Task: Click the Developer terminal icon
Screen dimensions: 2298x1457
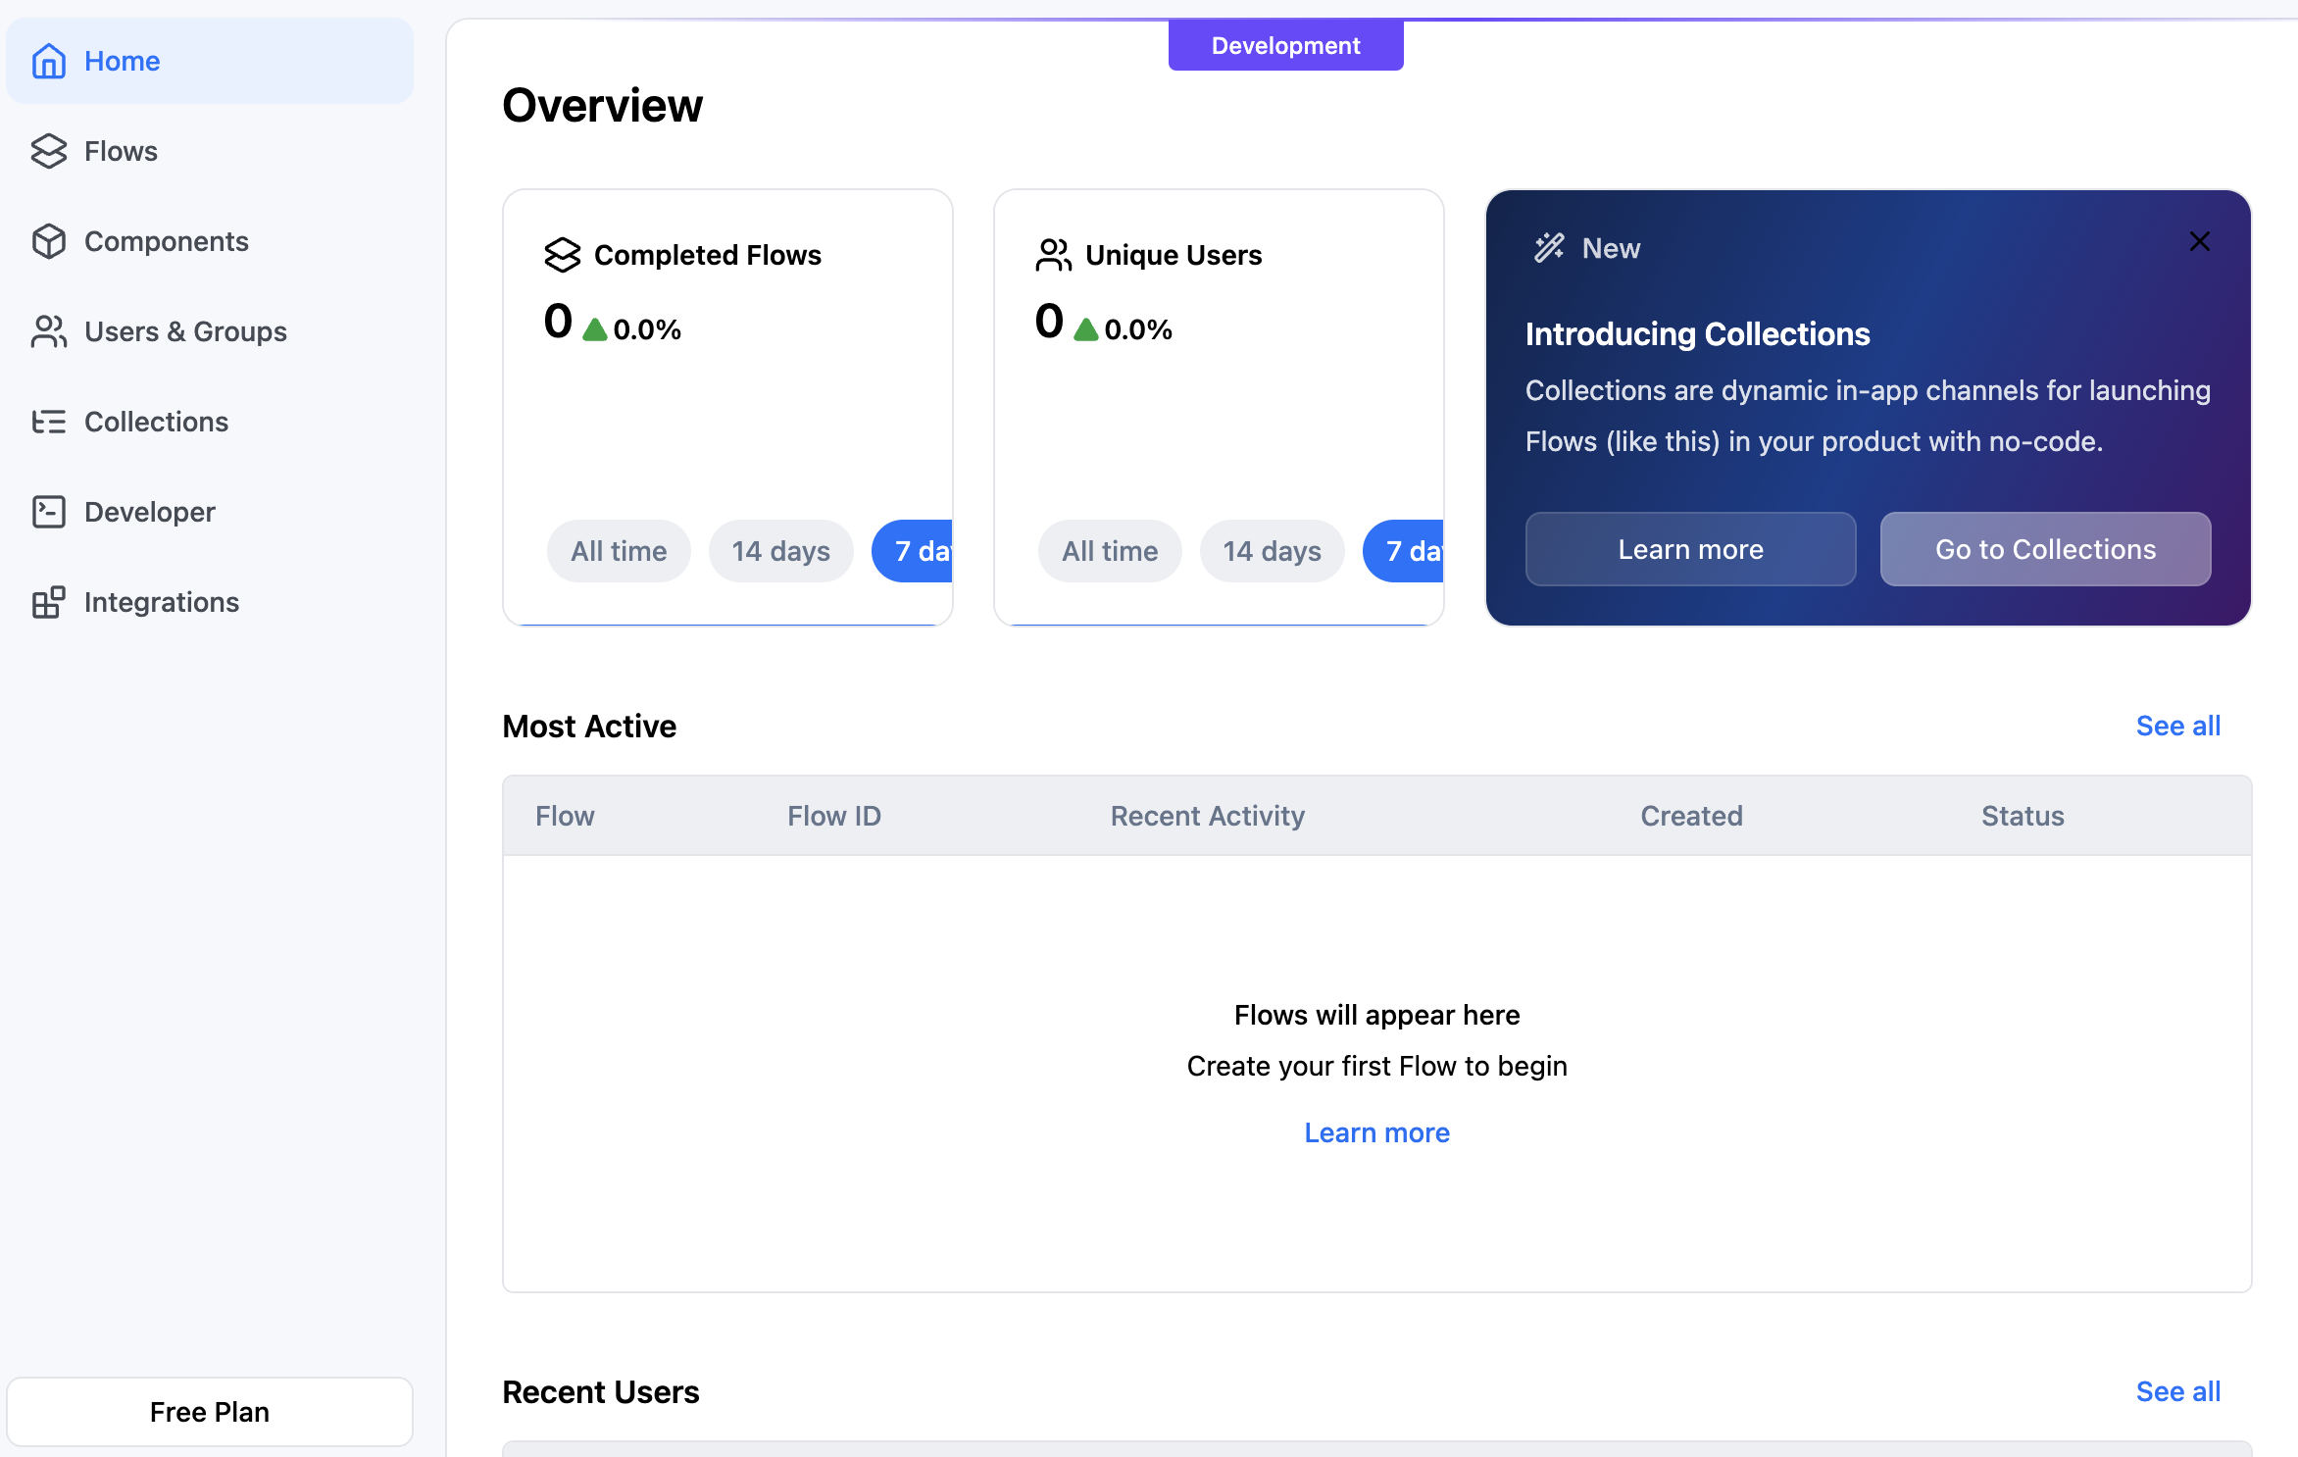Action: (x=48, y=512)
